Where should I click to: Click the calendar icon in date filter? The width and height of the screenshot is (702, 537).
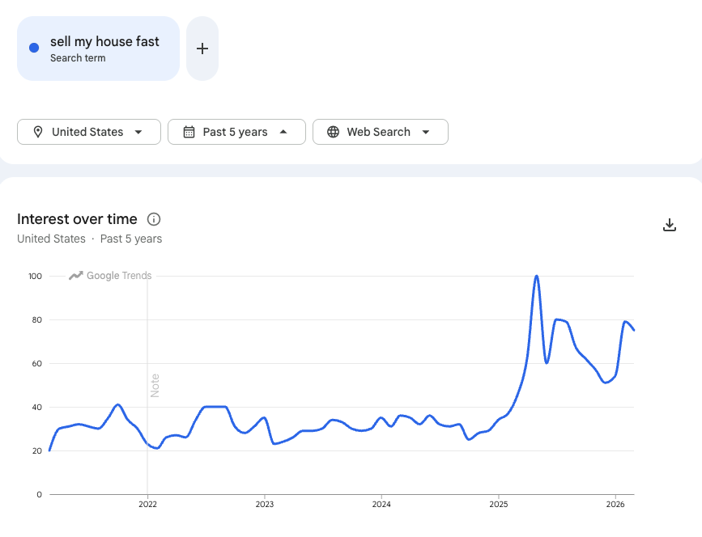coord(189,132)
